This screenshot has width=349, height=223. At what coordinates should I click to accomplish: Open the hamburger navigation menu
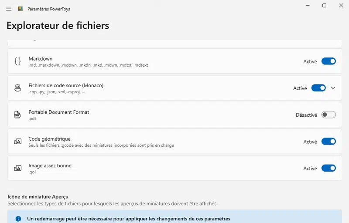click(x=9, y=9)
